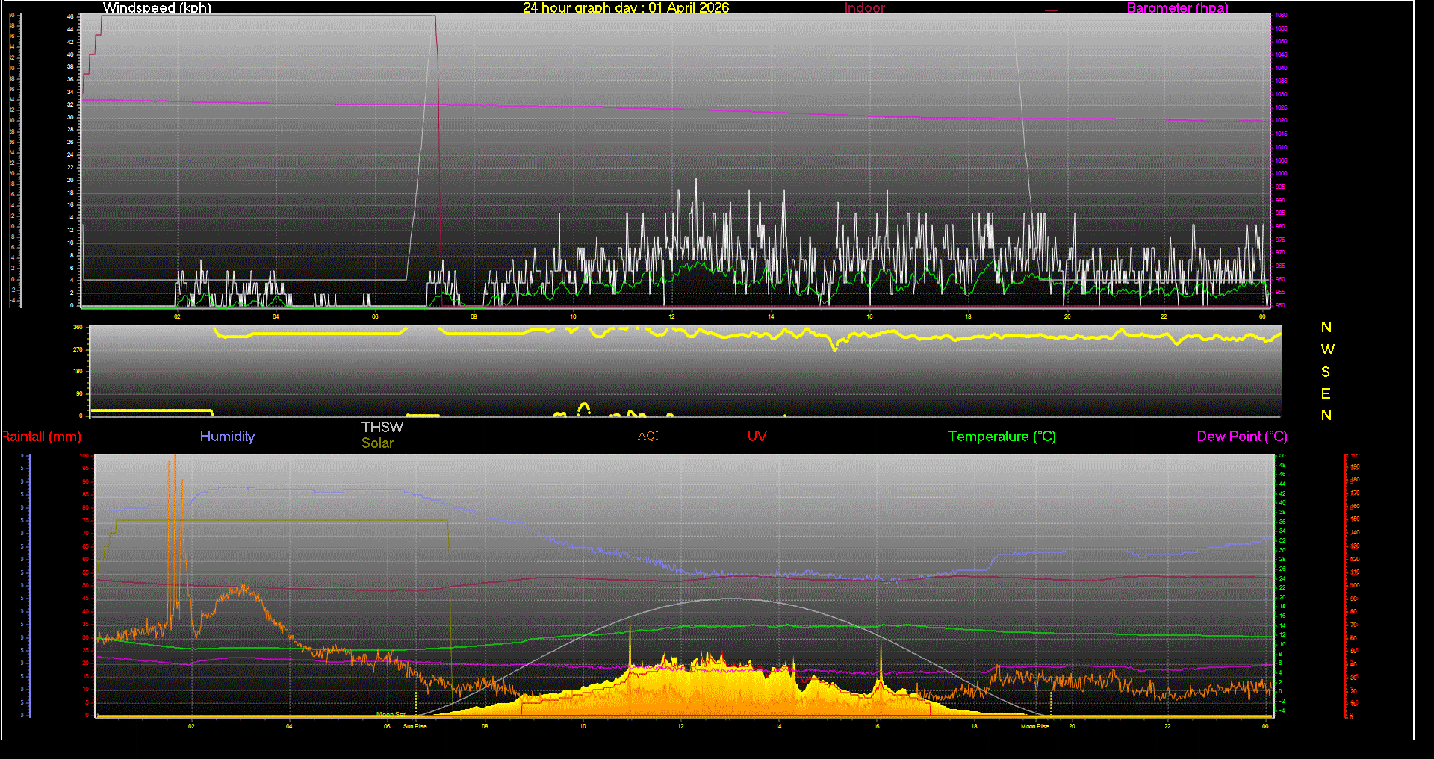Viewport: 1434px width, 759px height.
Task: Click the Moon Rise marker on the timeline
Action: click(1034, 725)
